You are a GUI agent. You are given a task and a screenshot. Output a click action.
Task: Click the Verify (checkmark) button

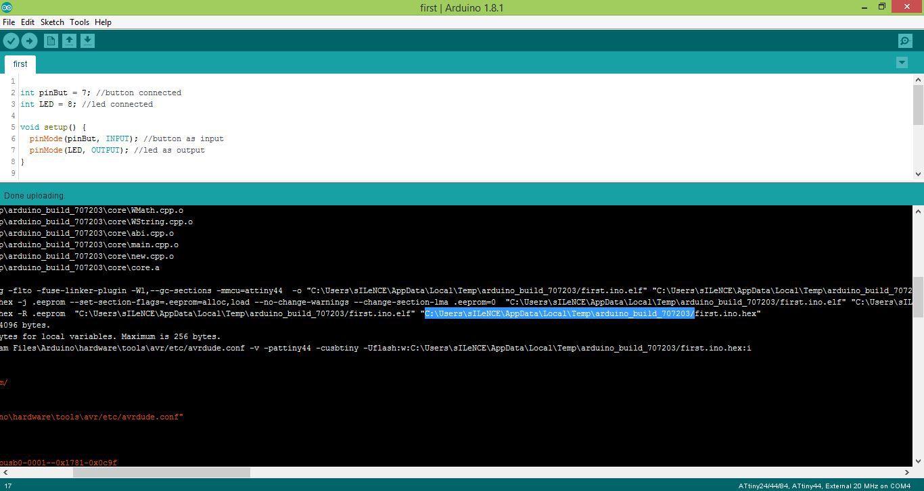[11, 41]
